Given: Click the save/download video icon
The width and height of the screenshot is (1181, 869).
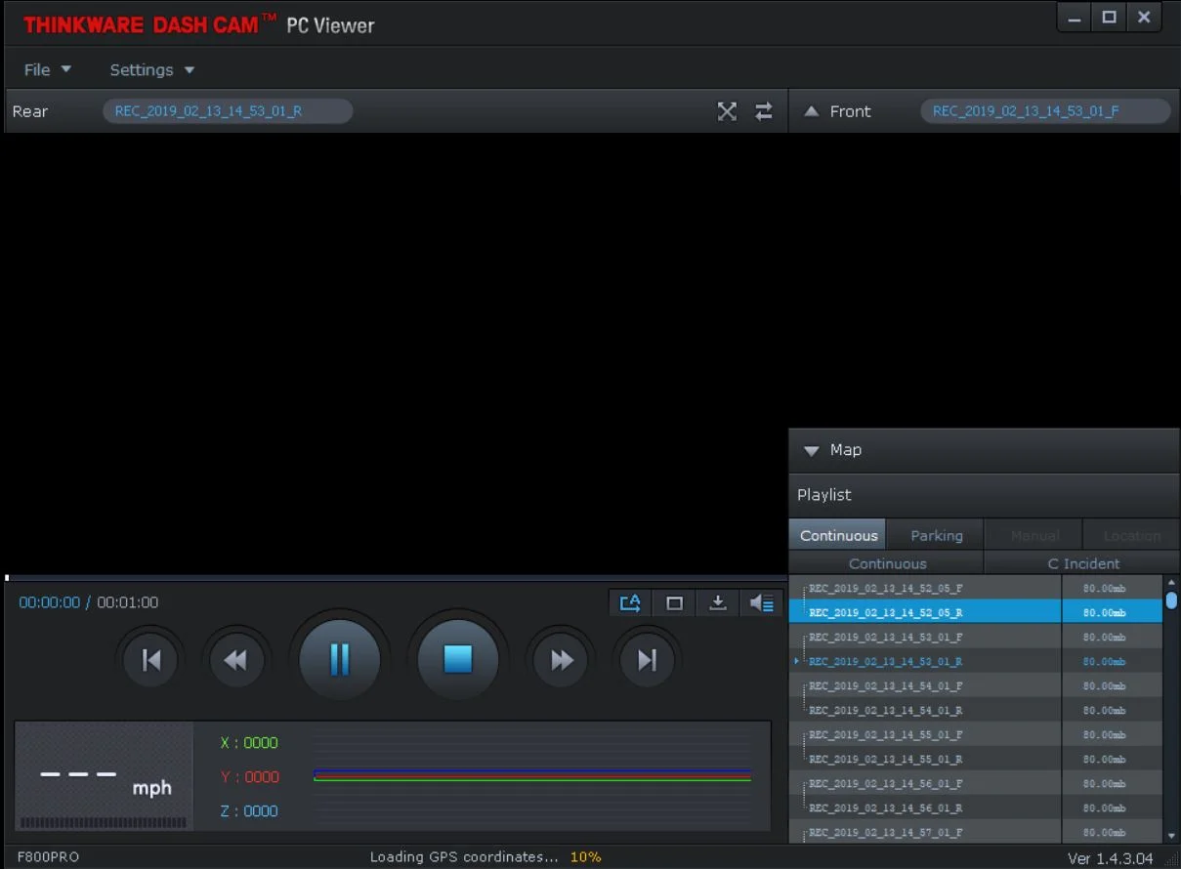Looking at the screenshot, I should (x=718, y=603).
